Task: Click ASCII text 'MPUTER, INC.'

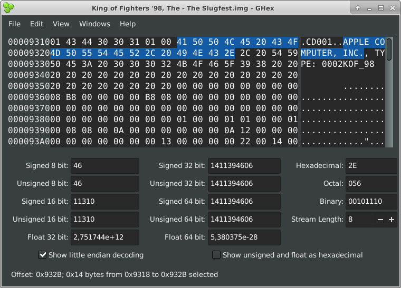Action: (332, 53)
